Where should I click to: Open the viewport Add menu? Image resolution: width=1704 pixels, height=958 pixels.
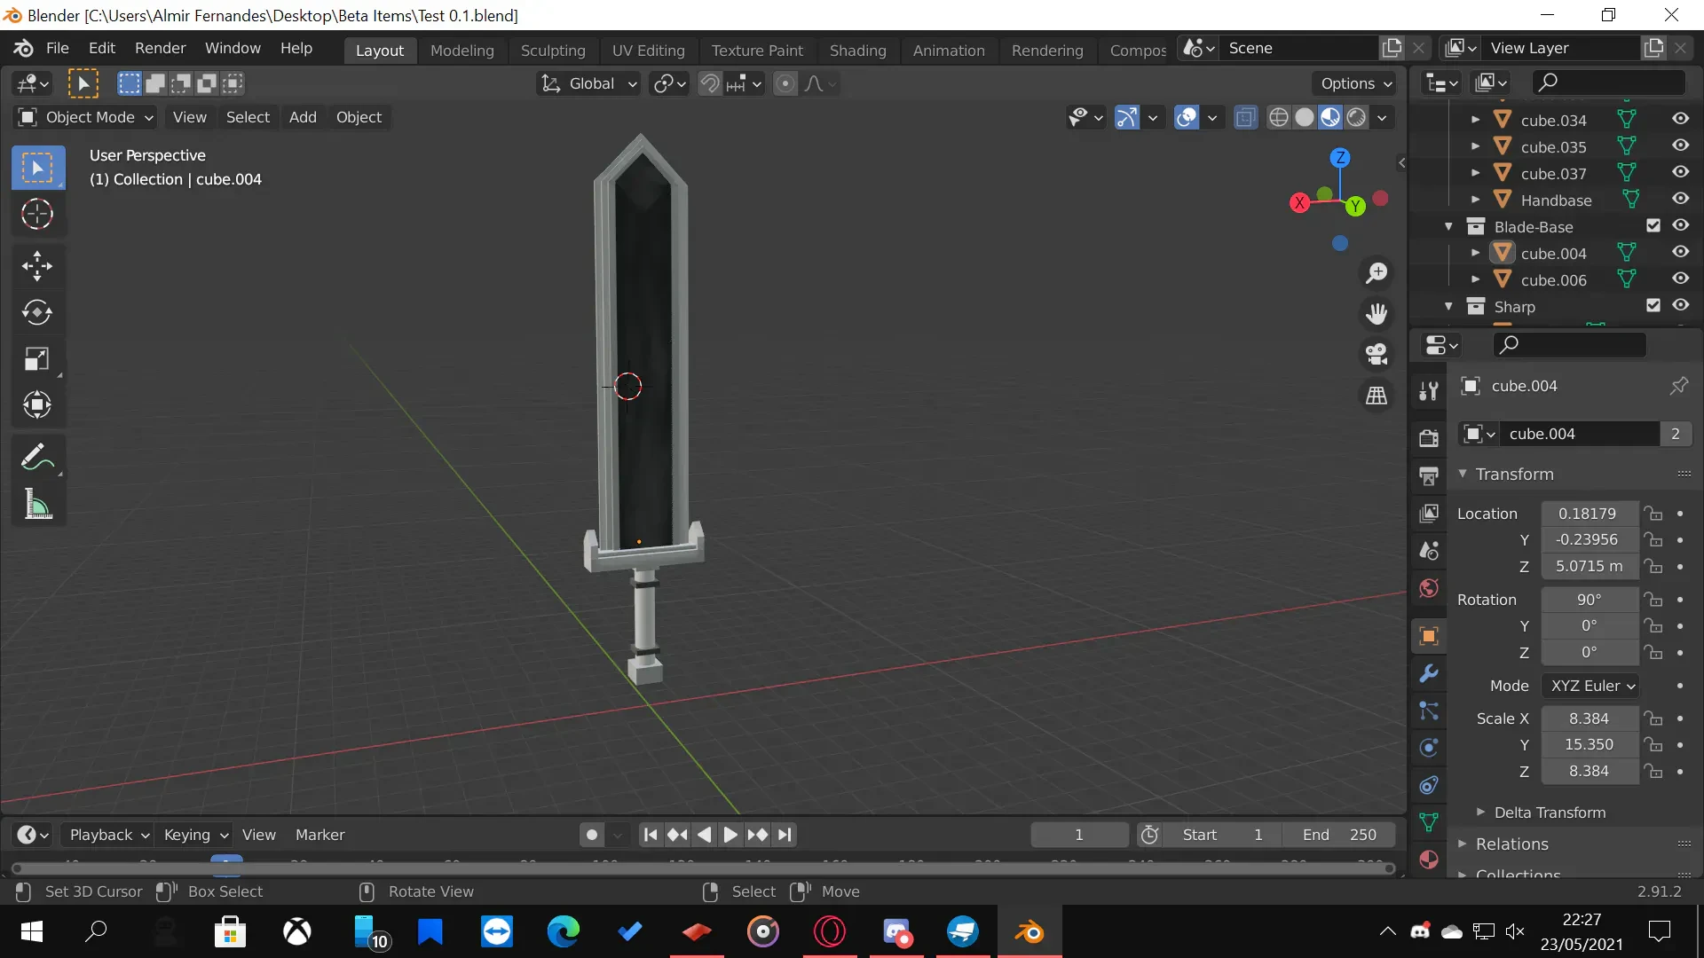(x=303, y=117)
